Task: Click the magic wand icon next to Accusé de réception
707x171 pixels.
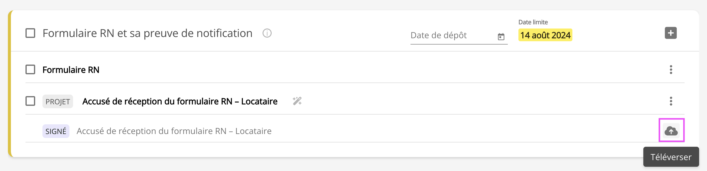Action: click(x=297, y=101)
